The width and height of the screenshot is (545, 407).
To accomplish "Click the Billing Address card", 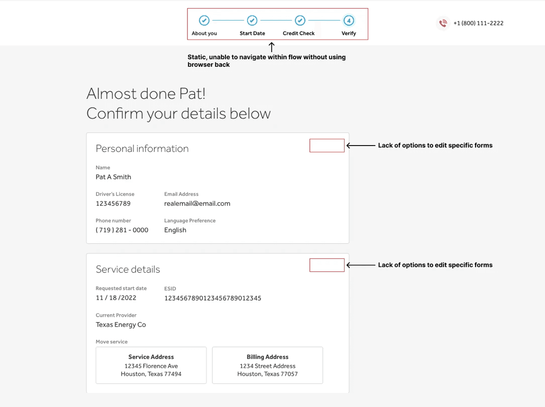I will pyautogui.click(x=268, y=365).
